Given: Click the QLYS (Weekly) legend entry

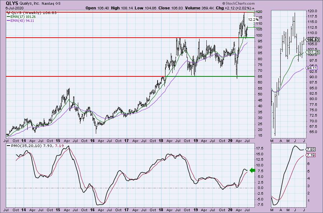Looking at the screenshot, I should click(32, 13).
